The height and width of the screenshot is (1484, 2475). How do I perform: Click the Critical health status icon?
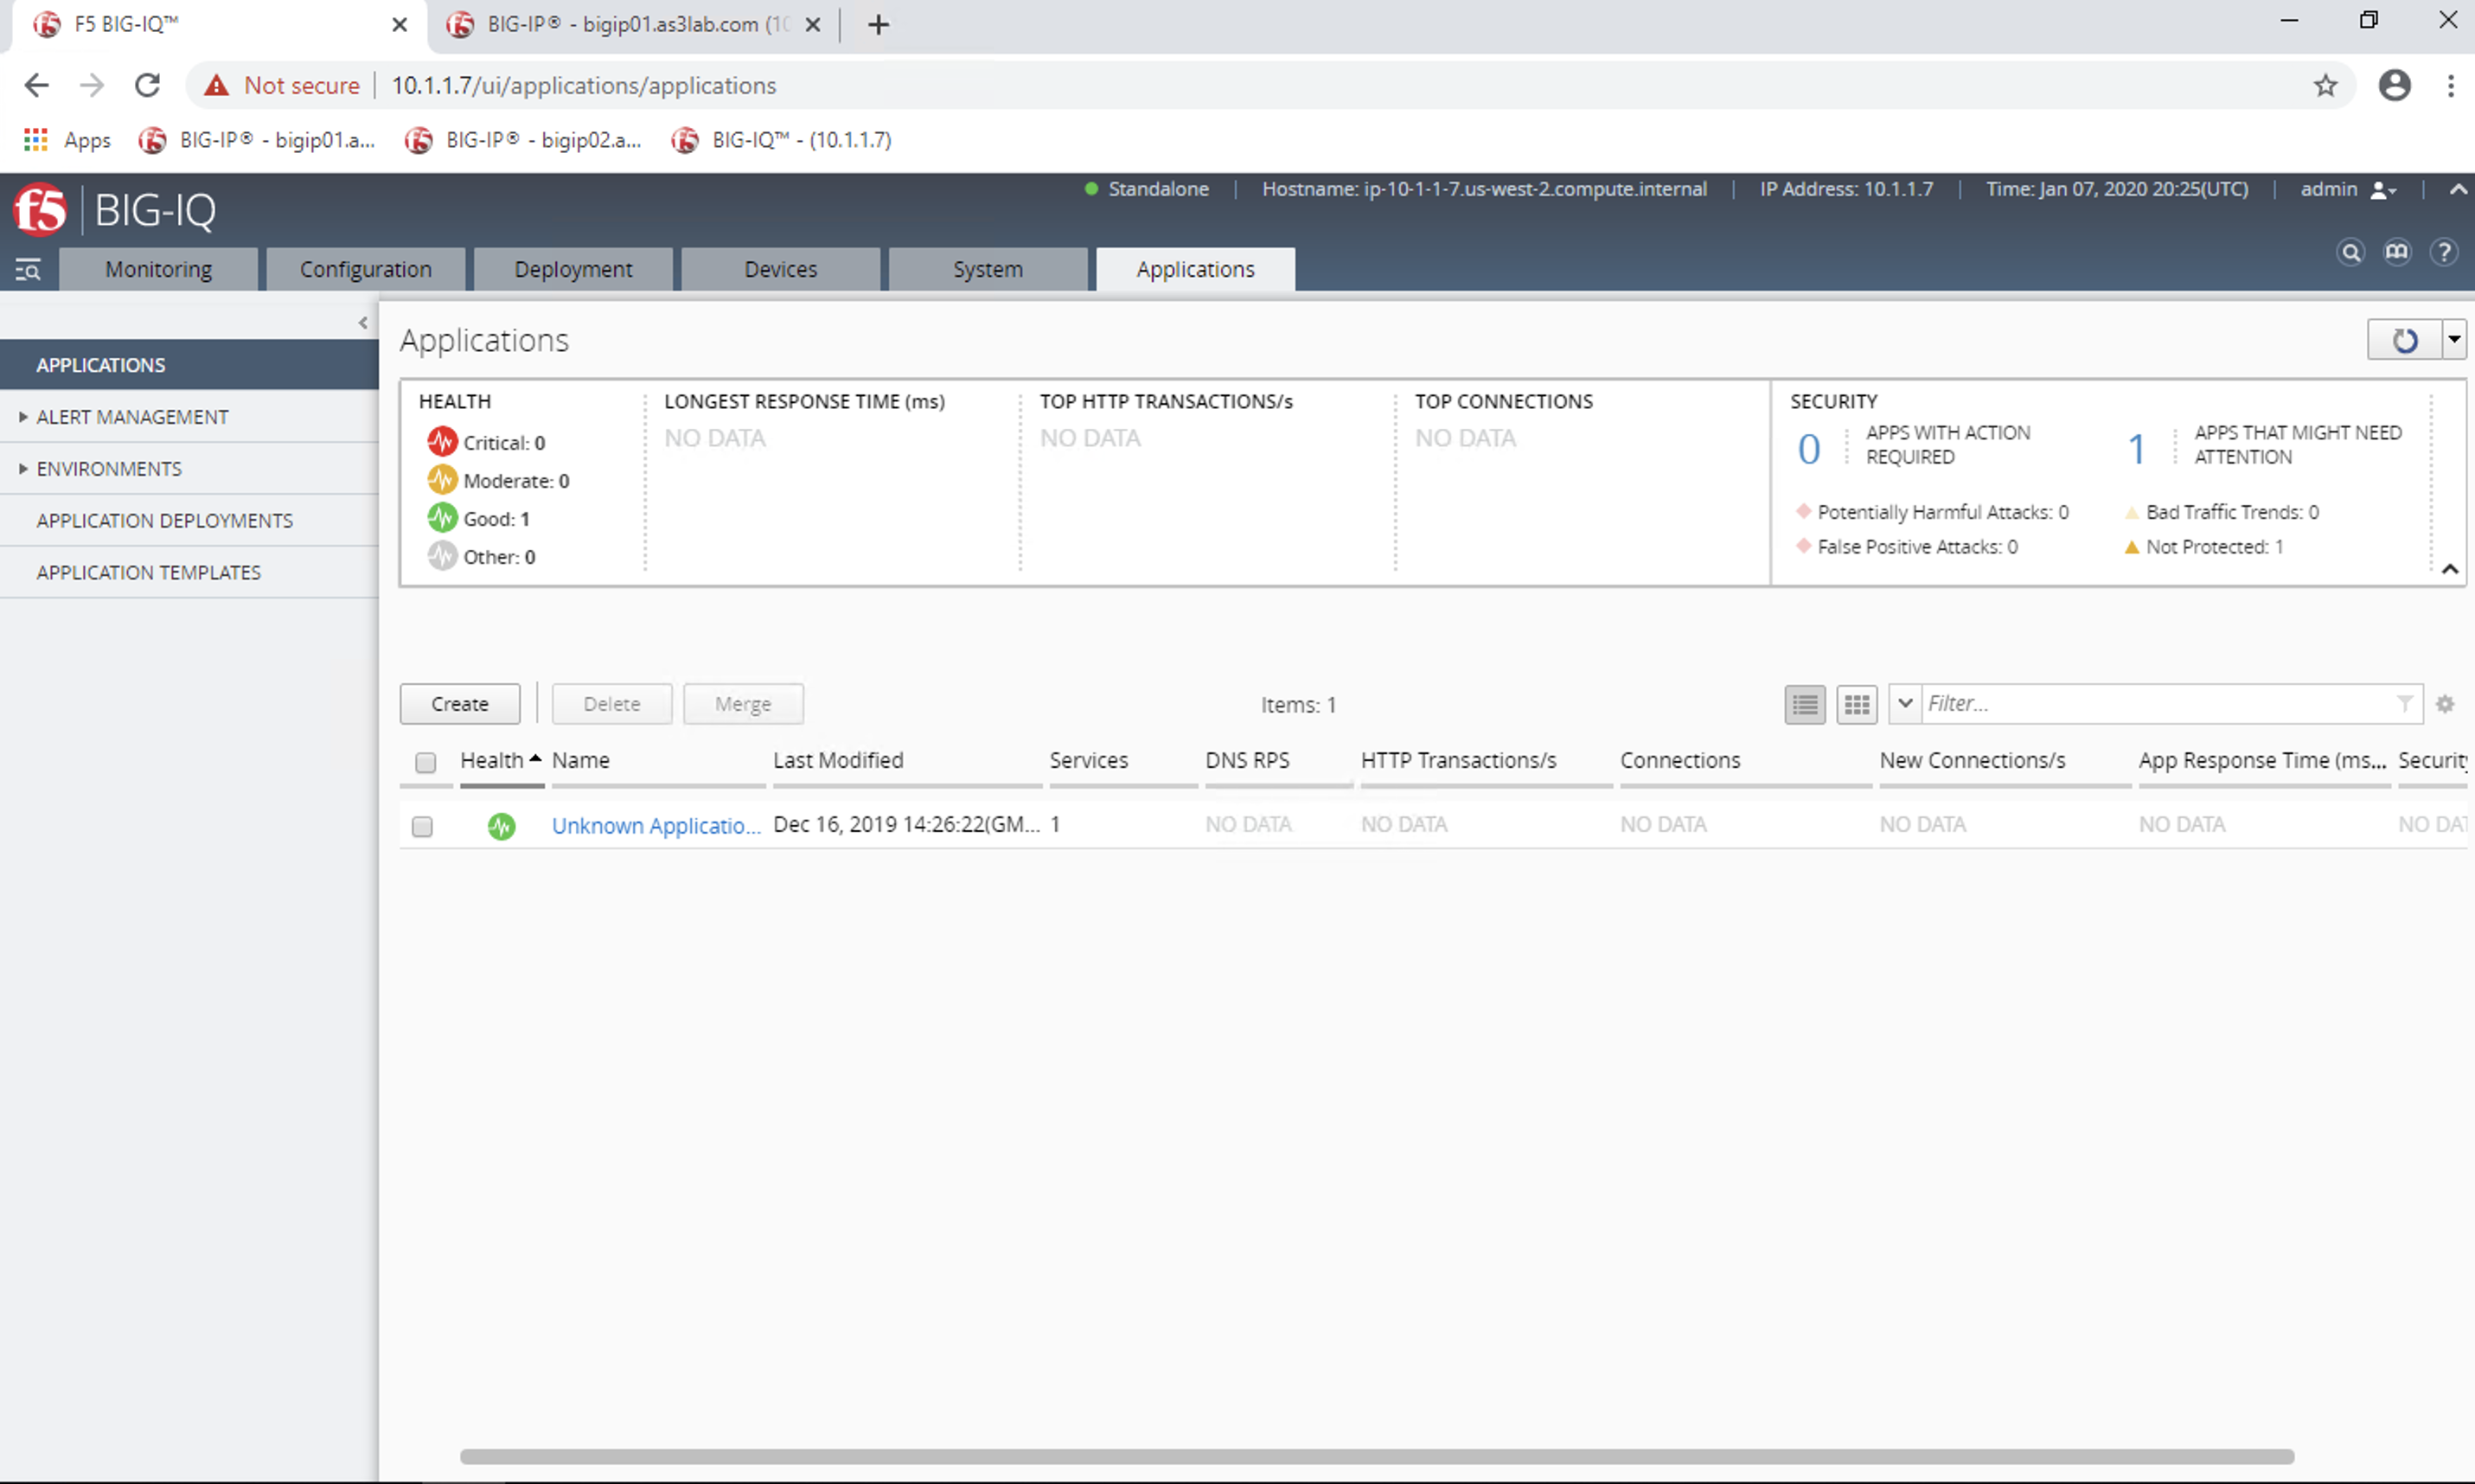[x=442, y=442]
